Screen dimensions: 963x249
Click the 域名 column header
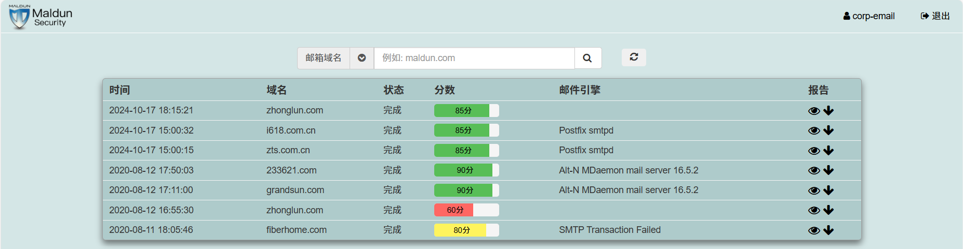277,90
